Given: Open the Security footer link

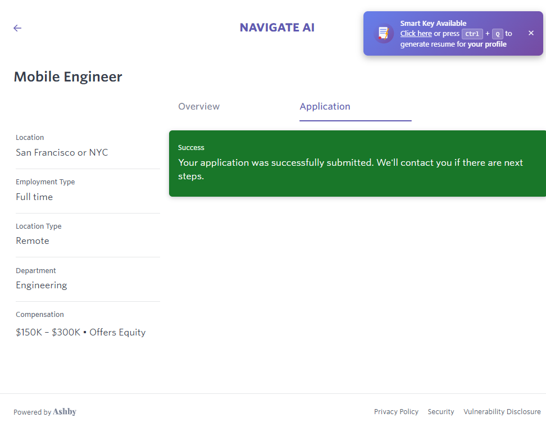Looking at the screenshot, I should pyautogui.click(x=440, y=412).
